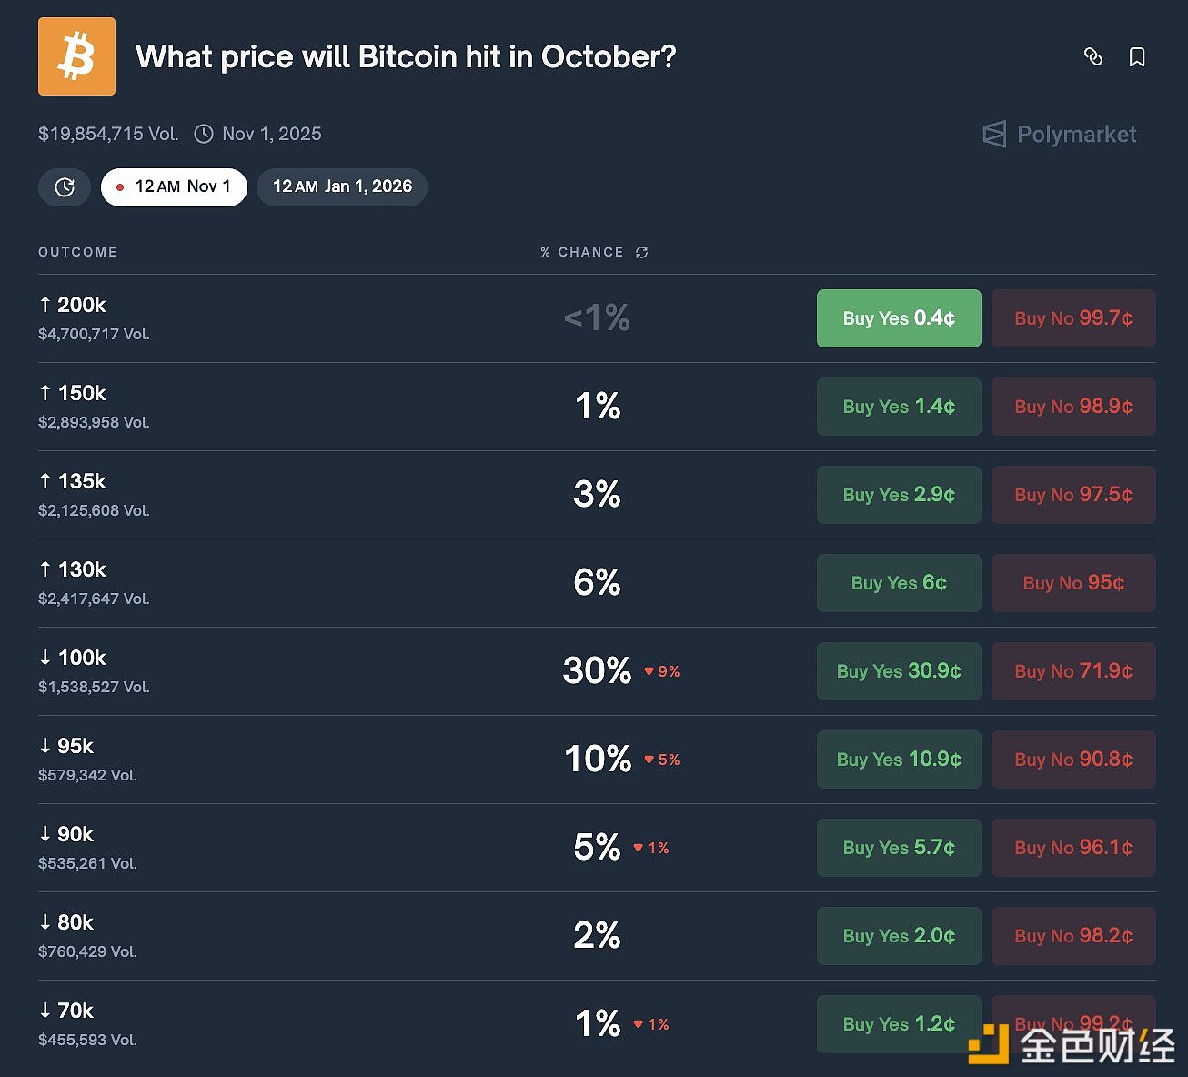
Task: Bookmark this Bitcoin market
Action: point(1137,57)
